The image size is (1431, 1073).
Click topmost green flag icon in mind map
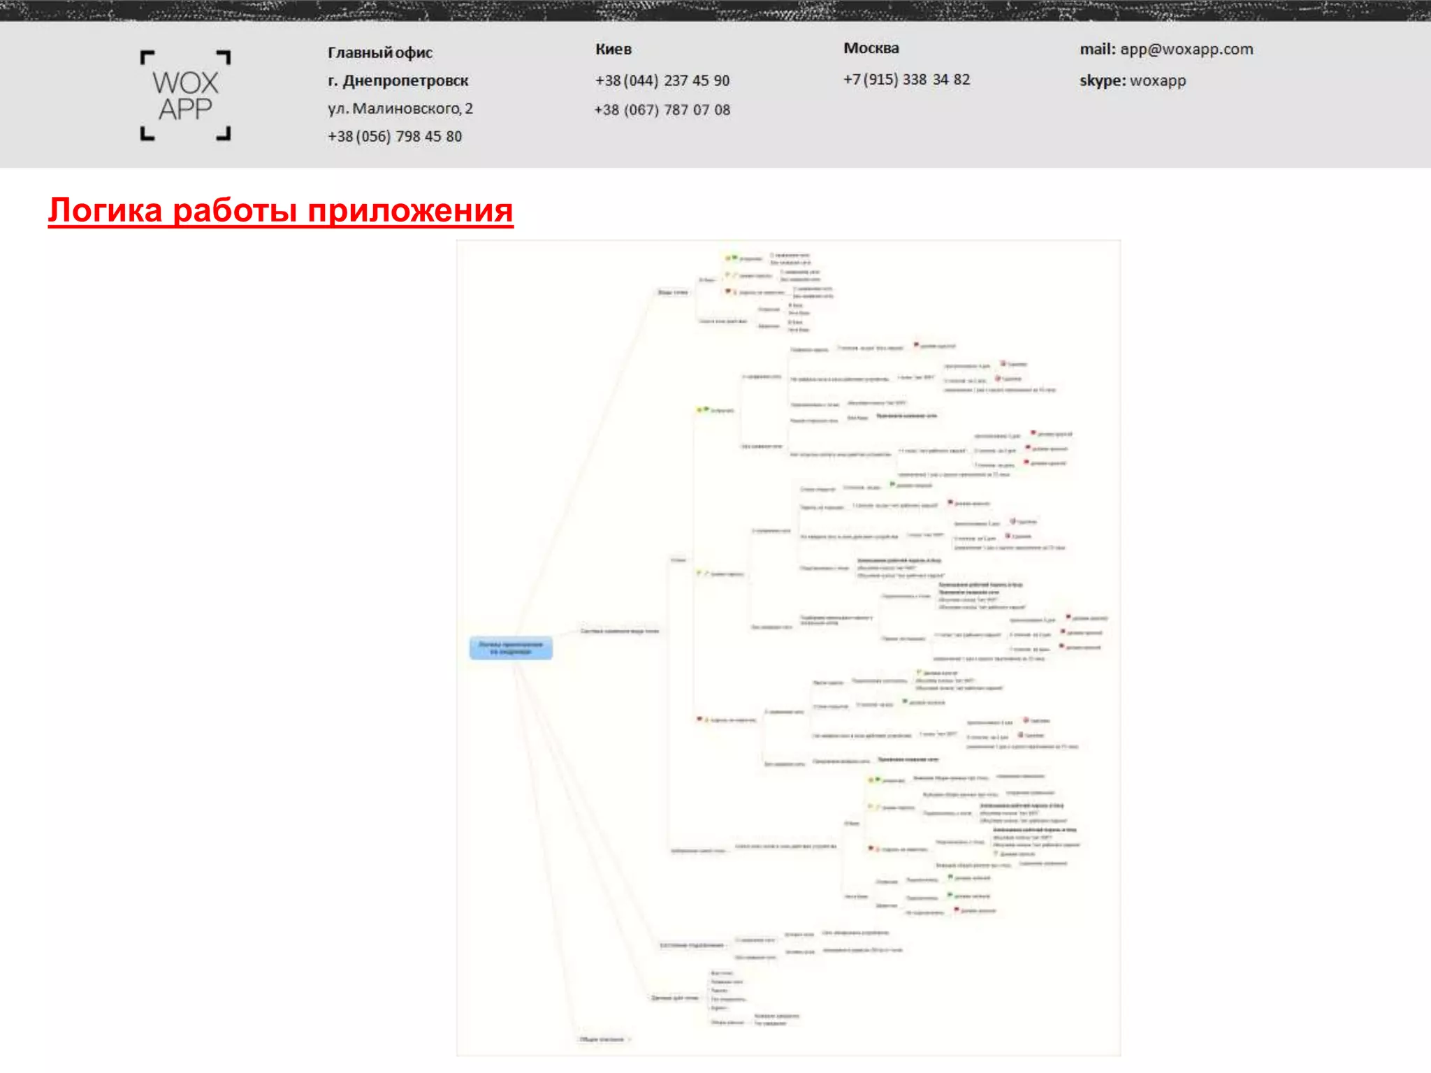coord(734,258)
